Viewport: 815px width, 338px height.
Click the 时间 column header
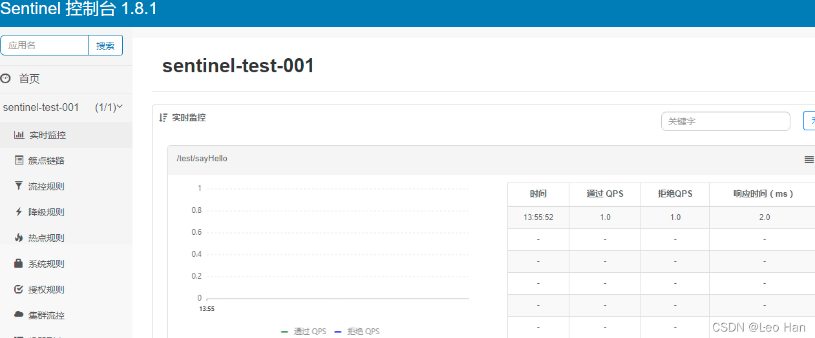click(x=538, y=194)
